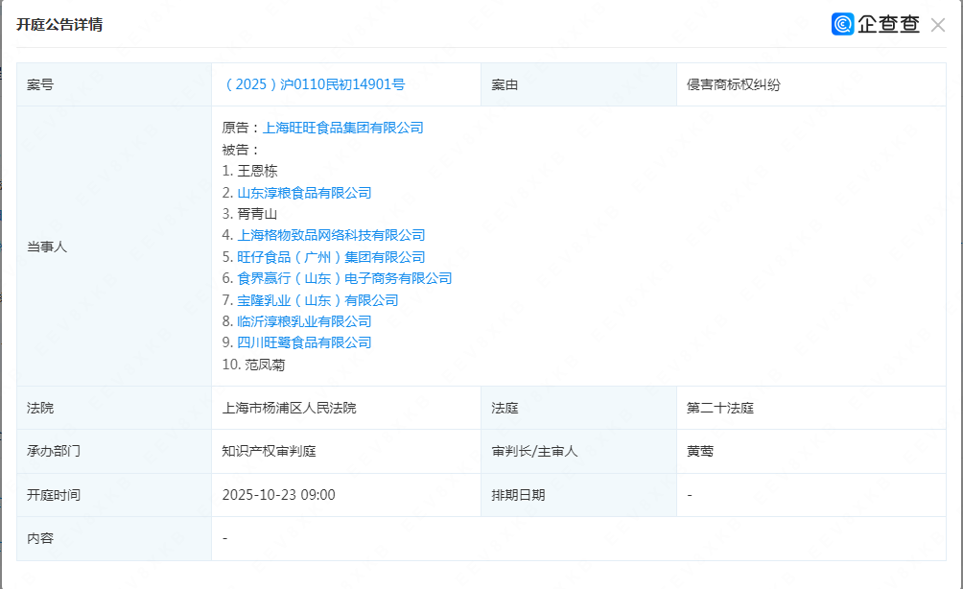Click the 法院 row label
Image resolution: width=963 pixels, height=589 pixels.
(40, 408)
